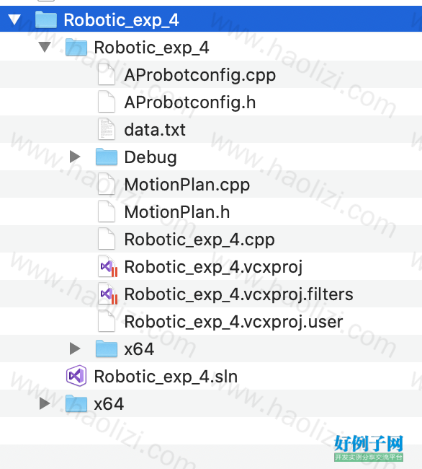Click the nested Robotic_exp_4 folder icon
Image resolution: width=422 pixels, height=469 pixels.
[x=76, y=47]
